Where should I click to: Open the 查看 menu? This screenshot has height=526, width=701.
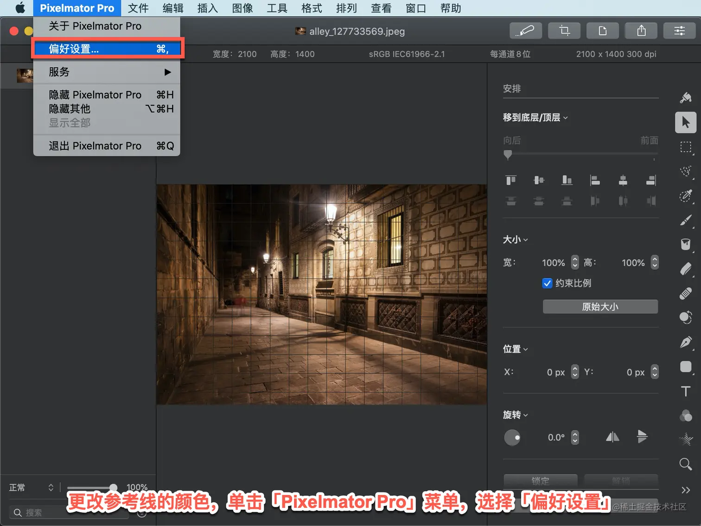[x=381, y=8]
